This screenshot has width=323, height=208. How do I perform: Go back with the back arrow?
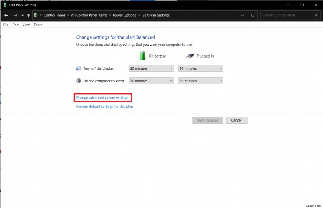[6, 15]
